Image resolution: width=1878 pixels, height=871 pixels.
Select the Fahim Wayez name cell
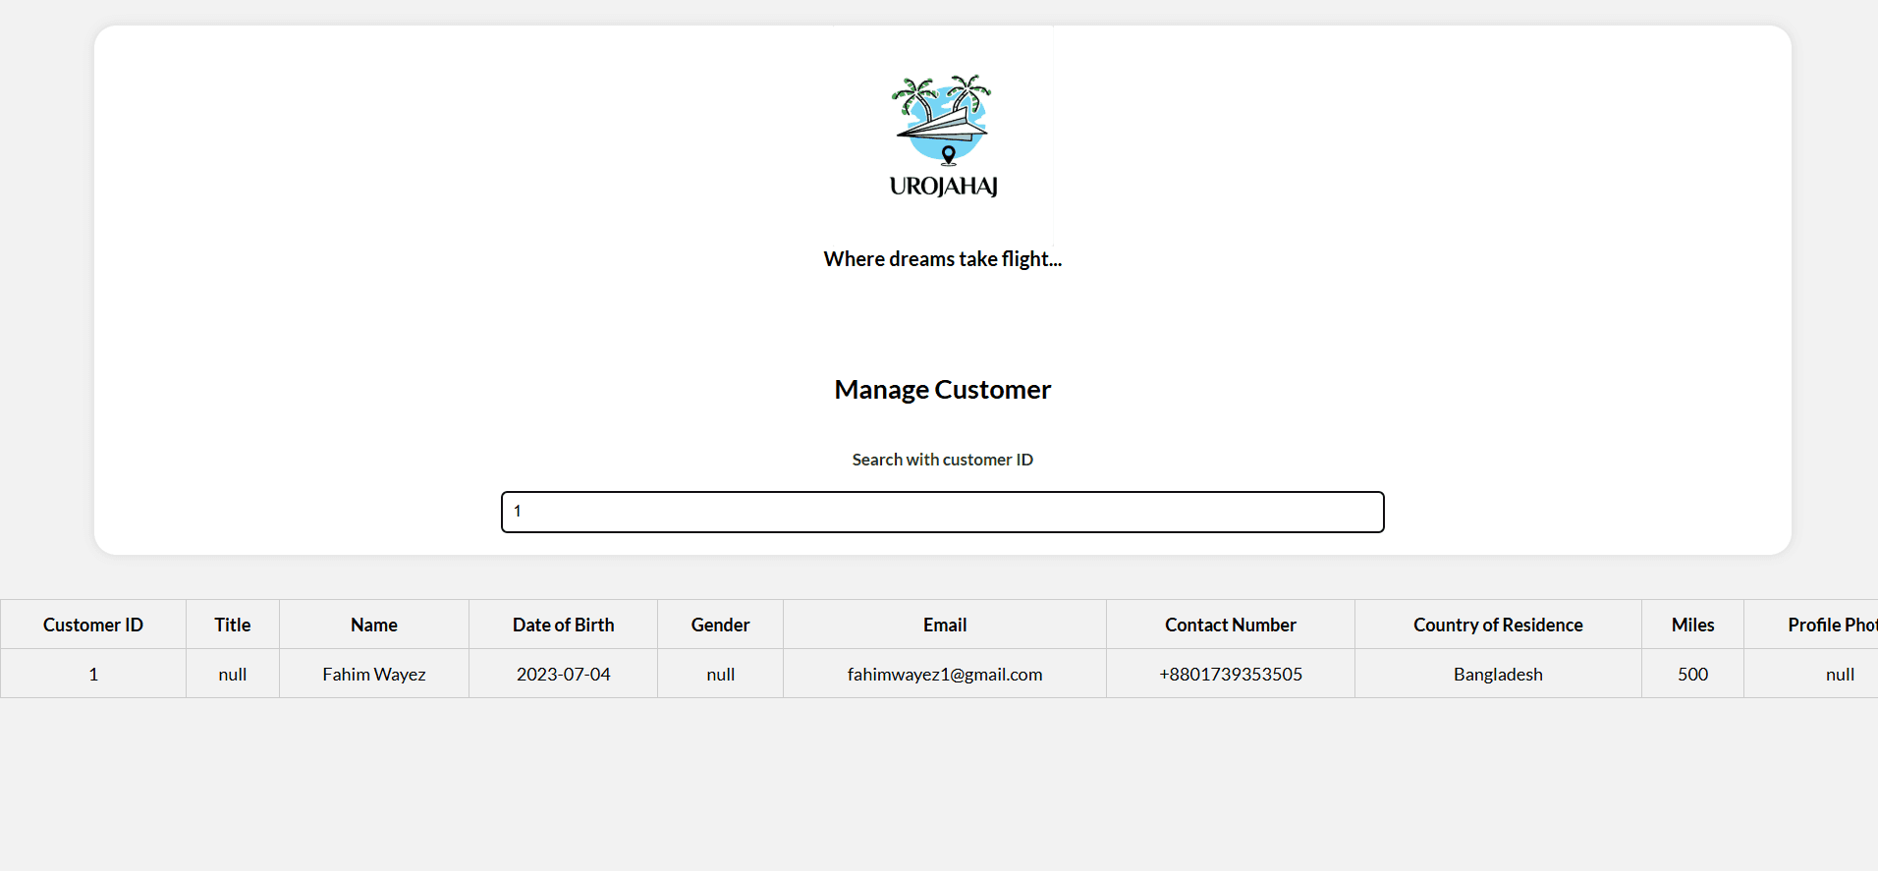[x=374, y=674]
